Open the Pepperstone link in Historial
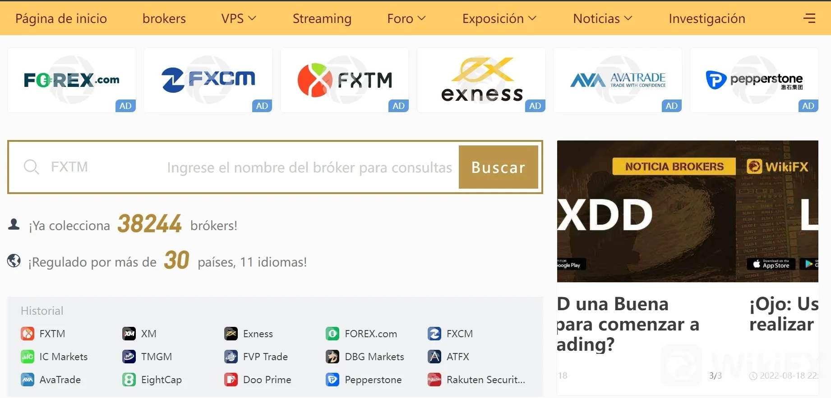Screen dimensions: 831x398 coord(373,380)
